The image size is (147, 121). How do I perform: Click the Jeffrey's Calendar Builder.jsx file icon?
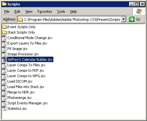click(4, 60)
